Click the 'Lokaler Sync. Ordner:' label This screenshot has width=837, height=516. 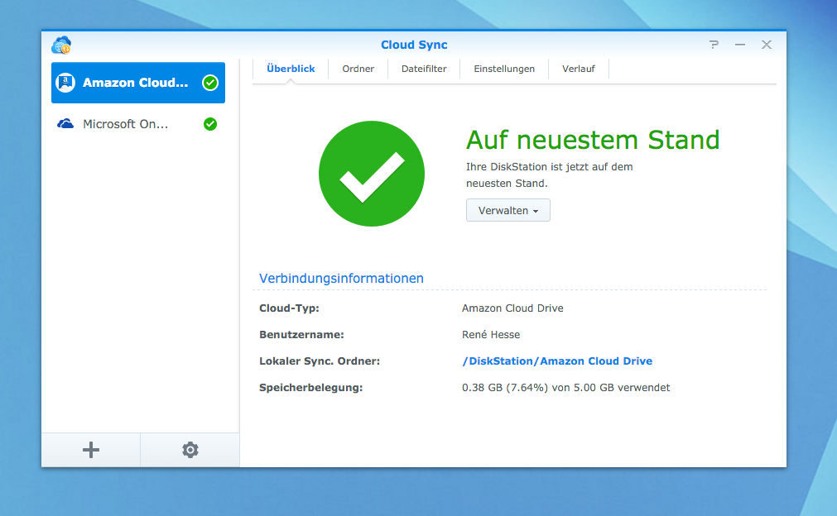pyautogui.click(x=320, y=361)
